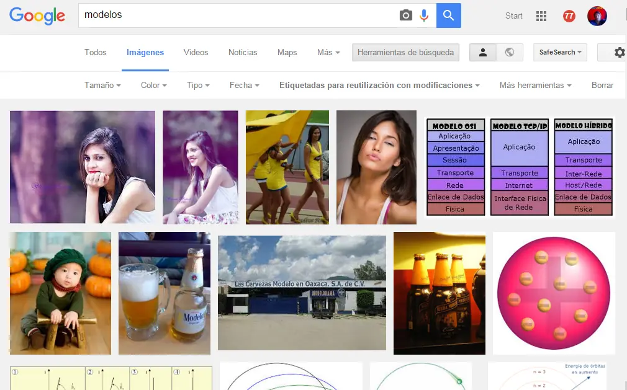Viewport: 627px width, 390px height.
Task: Open thumbnail of three dark beer bottles
Action: pos(440,293)
